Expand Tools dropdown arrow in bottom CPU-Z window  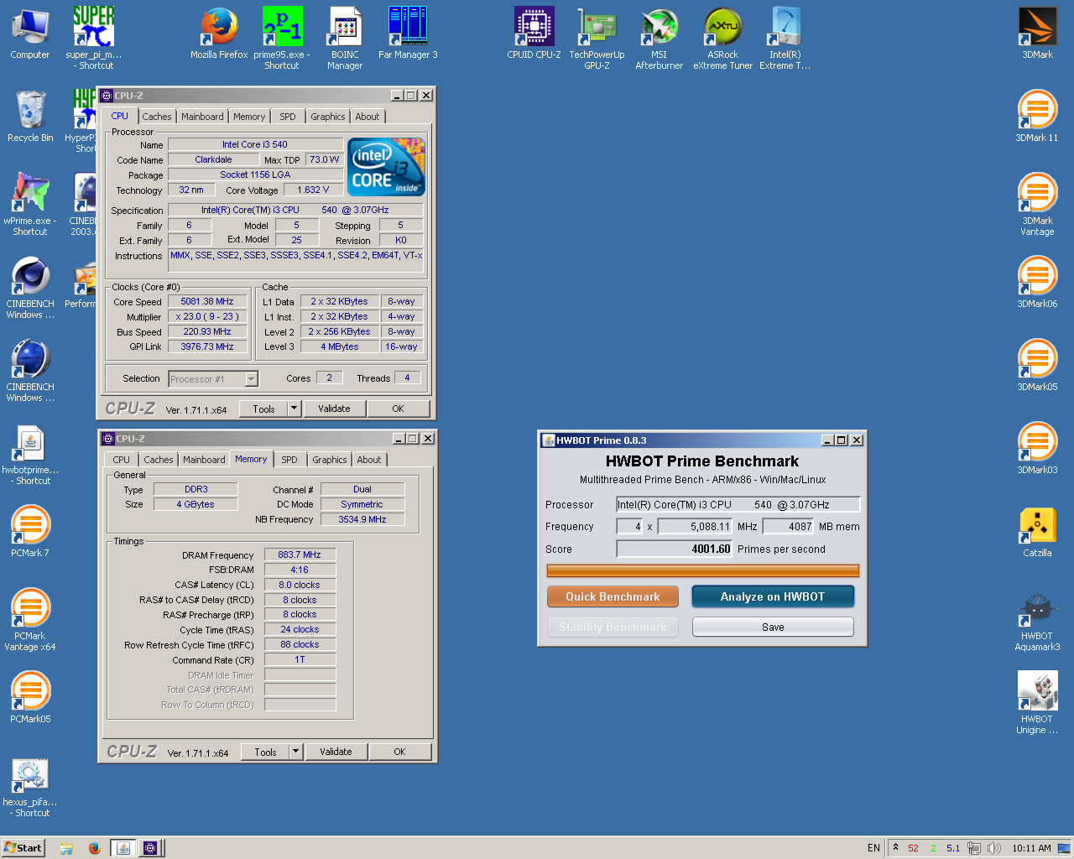point(295,752)
